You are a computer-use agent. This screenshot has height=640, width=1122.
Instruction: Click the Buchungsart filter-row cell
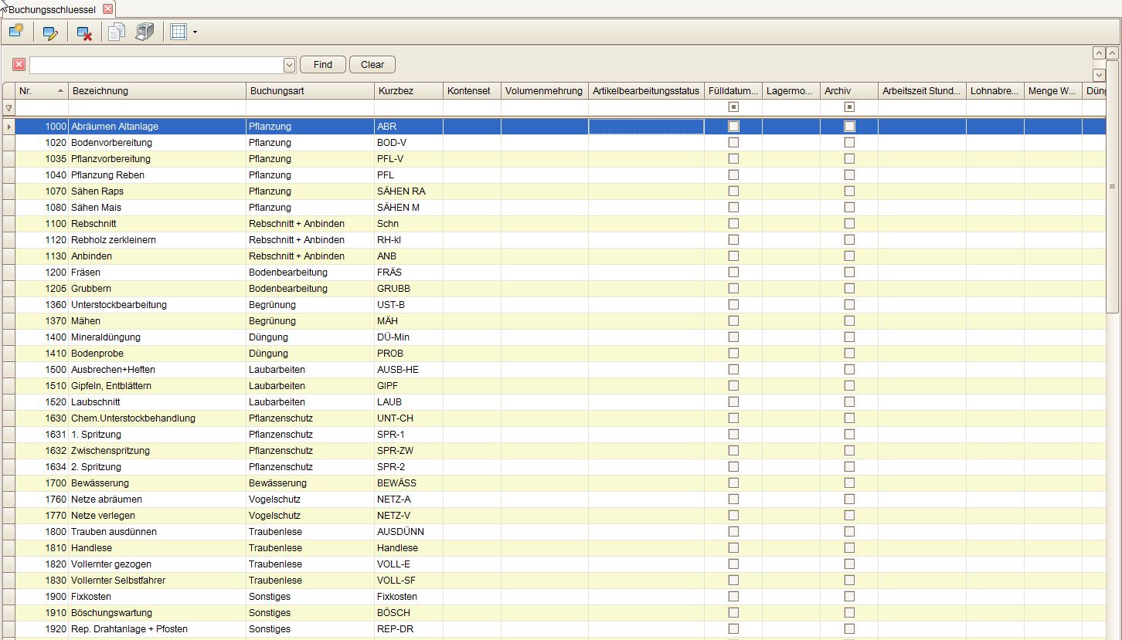(x=310, y=108)
